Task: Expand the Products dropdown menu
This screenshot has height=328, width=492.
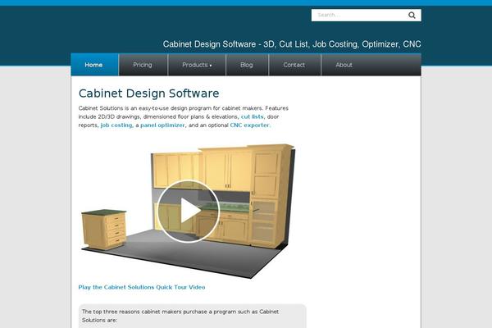Action: point(197,65)
